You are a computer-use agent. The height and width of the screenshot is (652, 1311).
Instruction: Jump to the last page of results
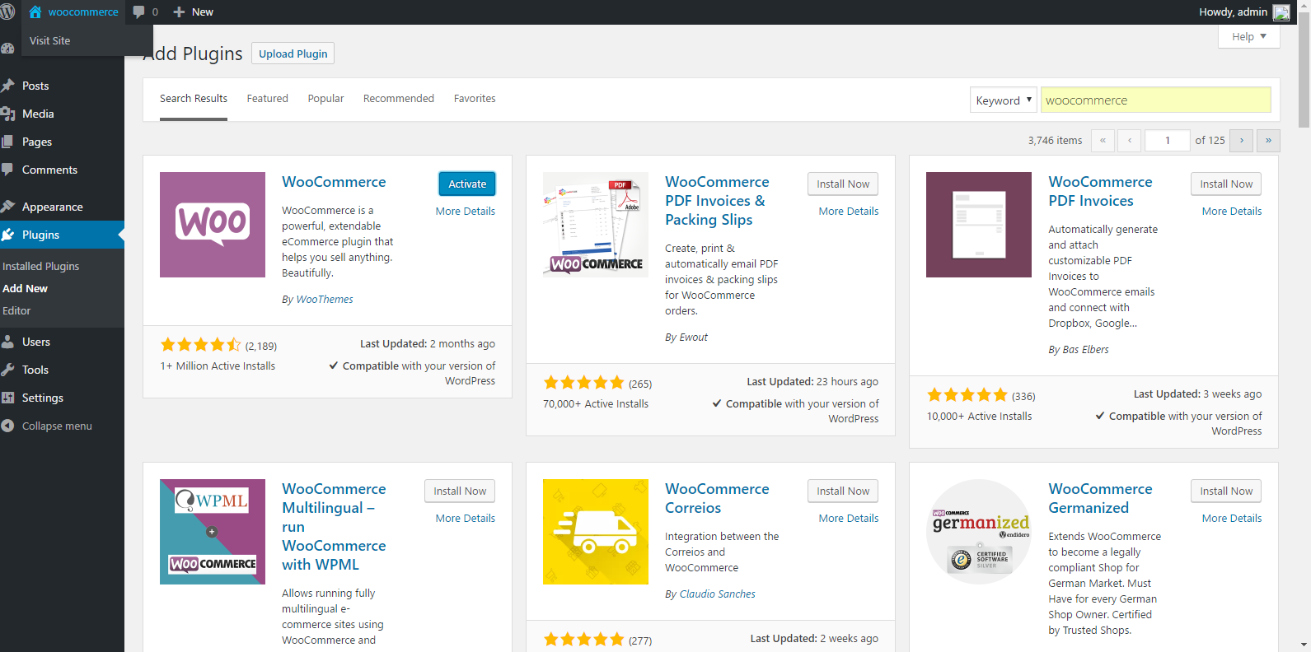click(1268, 141)
